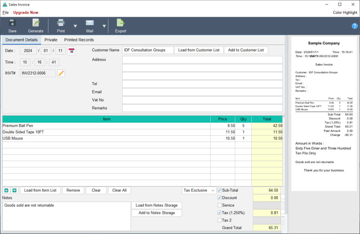Click the Price column header

(x=223, y=119)
